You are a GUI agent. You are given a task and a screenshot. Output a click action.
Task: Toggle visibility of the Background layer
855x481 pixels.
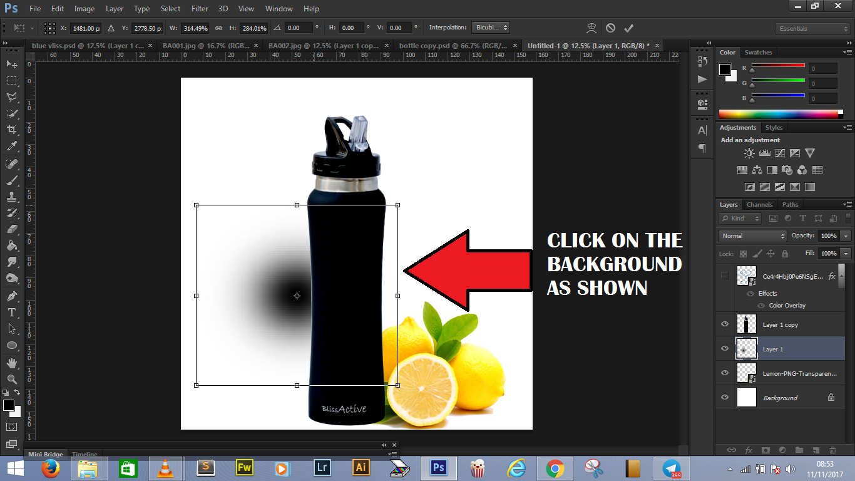(x=724, y=397)
